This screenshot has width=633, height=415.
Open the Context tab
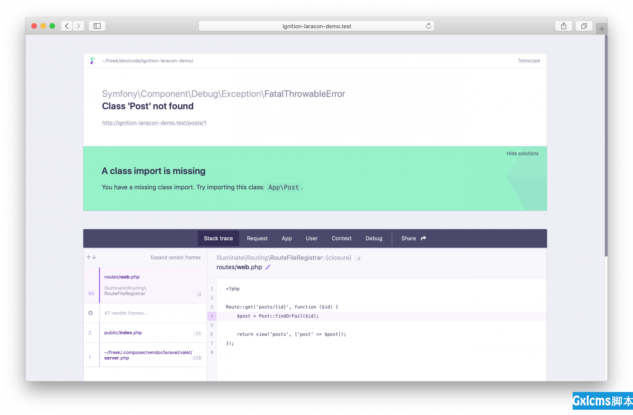click(341, 239)
